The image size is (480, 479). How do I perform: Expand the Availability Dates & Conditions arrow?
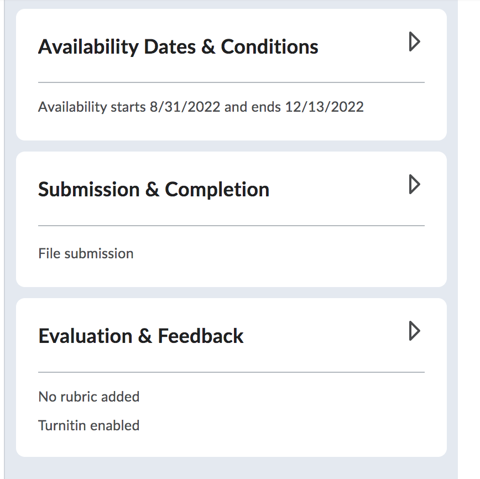click(x=414, y=42)
